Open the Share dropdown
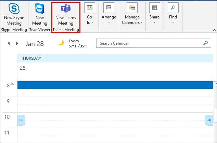 point(155,14)
